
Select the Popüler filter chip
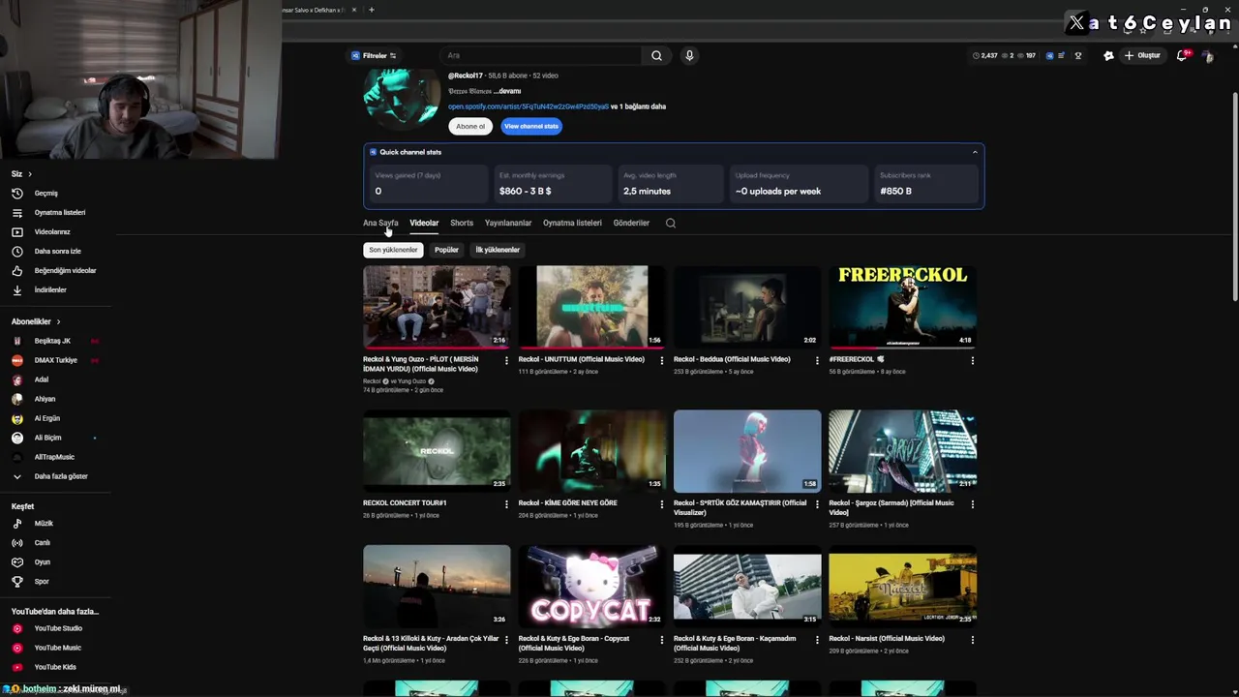click(x=446, y=250)
